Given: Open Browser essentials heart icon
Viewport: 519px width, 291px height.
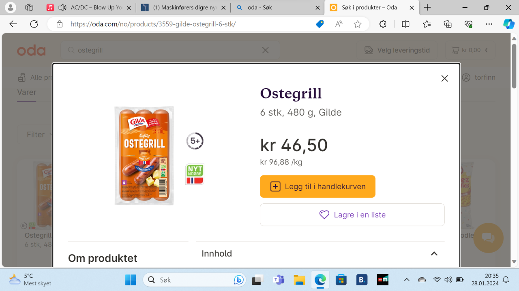Looking at the screenshot, I should pyautogui.click(x=468, y=24).
